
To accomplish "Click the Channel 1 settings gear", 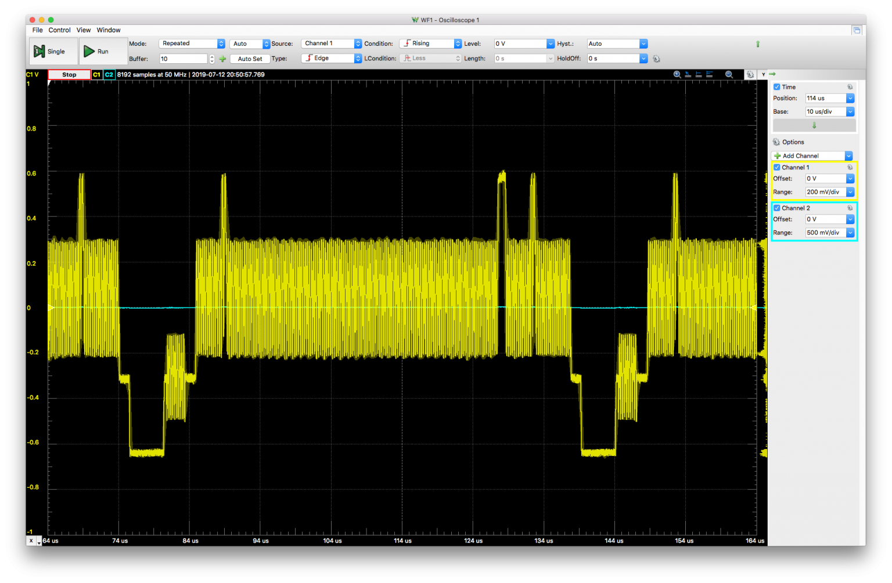I will 850,167.
